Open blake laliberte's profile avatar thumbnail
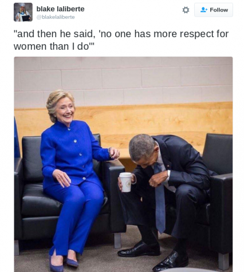 (23, 12)
